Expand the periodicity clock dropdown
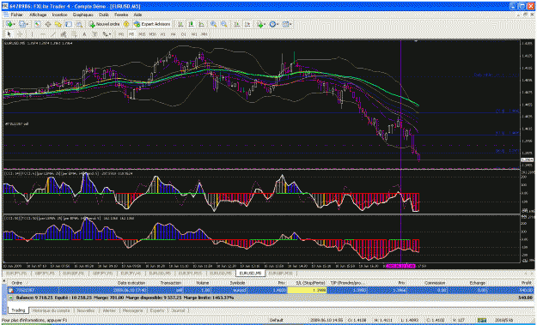 click(x=278, y=24)
